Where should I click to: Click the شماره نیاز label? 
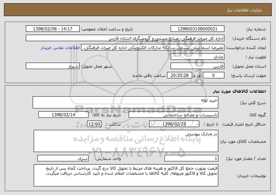click(x=256, y=29)
